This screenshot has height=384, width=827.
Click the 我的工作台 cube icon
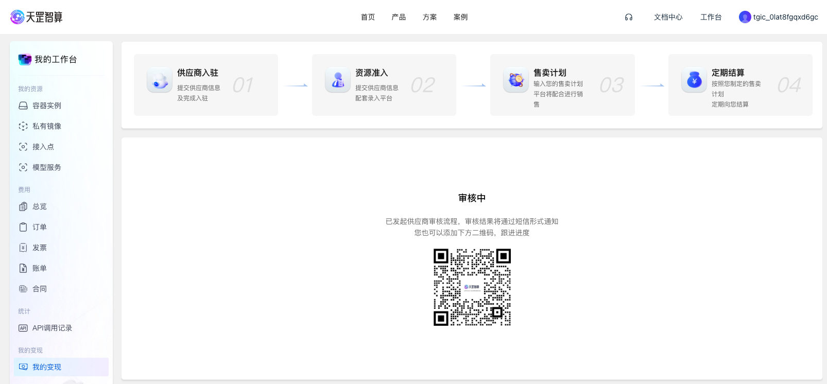point(25,59)
